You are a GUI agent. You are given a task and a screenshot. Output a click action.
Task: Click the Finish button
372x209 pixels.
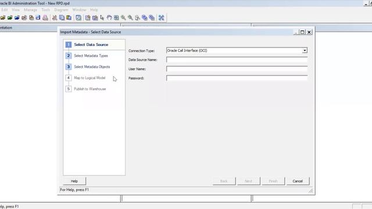click(273, 181)
